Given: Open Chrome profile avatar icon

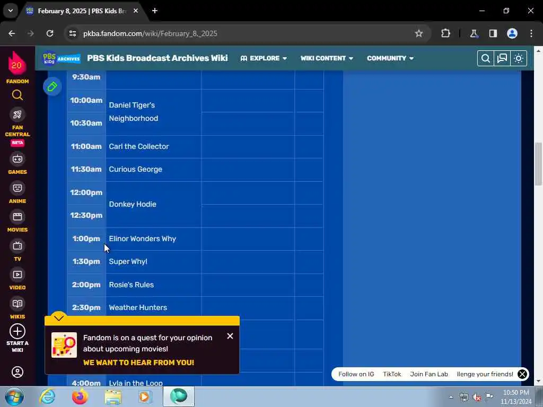Looking at the screenshot, I should (x=512, y=33).
